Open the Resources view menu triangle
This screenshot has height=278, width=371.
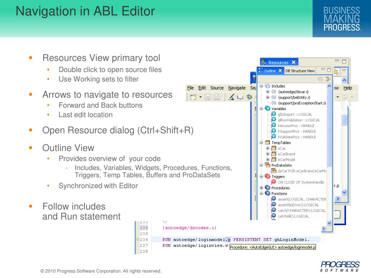click(344, 70)
